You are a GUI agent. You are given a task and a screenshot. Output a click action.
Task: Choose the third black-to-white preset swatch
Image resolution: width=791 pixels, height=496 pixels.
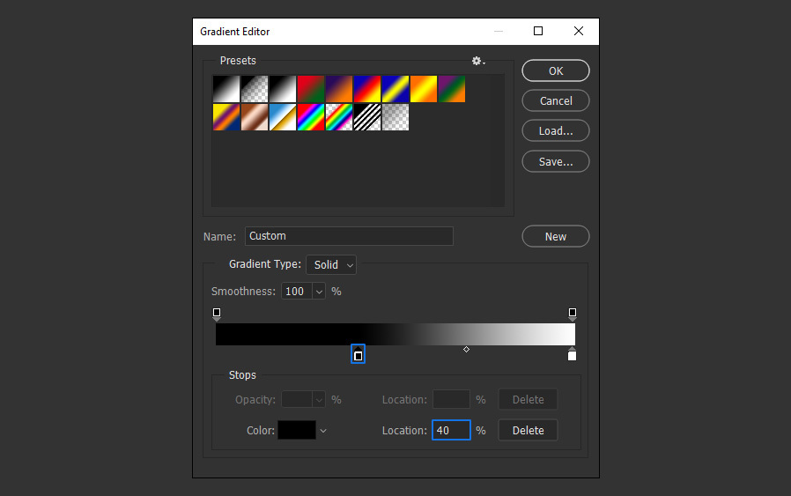coord(283,89)
